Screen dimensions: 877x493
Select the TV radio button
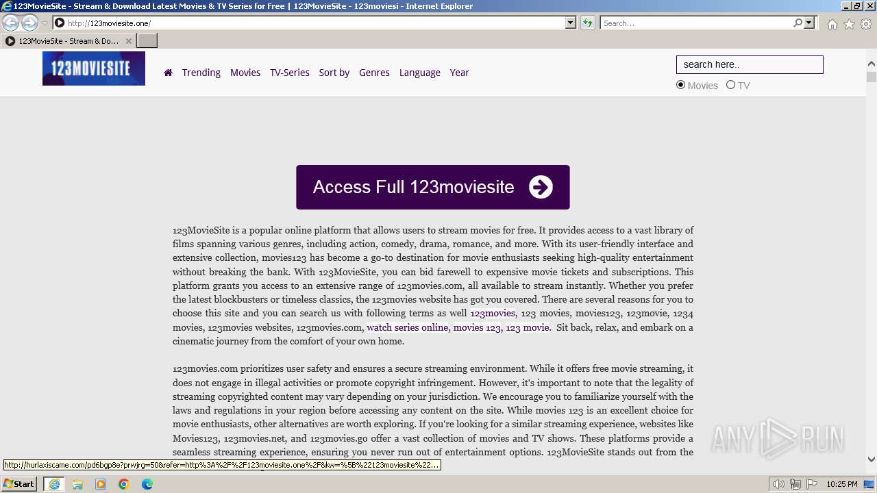[x=730, y=85]
